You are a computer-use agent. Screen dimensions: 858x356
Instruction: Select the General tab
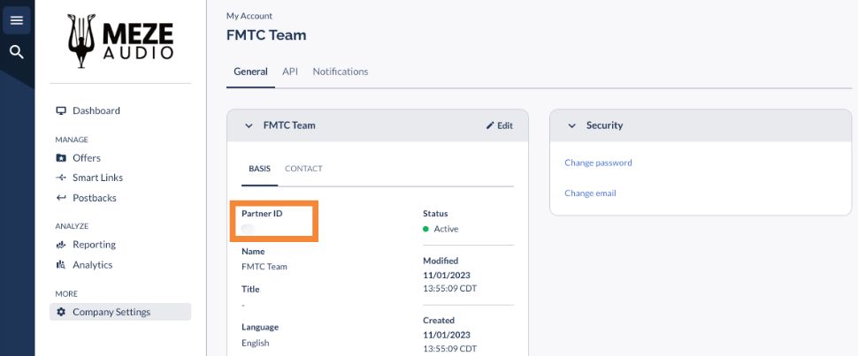pos(250,72)
